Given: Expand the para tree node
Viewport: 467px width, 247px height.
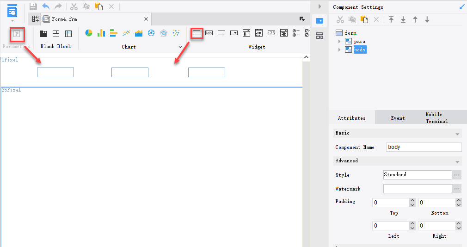Looking at the screenshot, I should pyautogui.click(x=339, y=42).
